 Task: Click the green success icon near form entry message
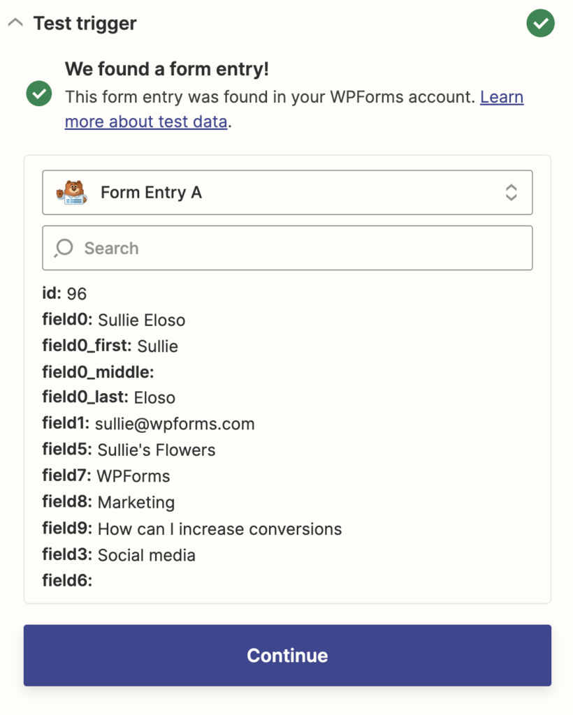38,94
